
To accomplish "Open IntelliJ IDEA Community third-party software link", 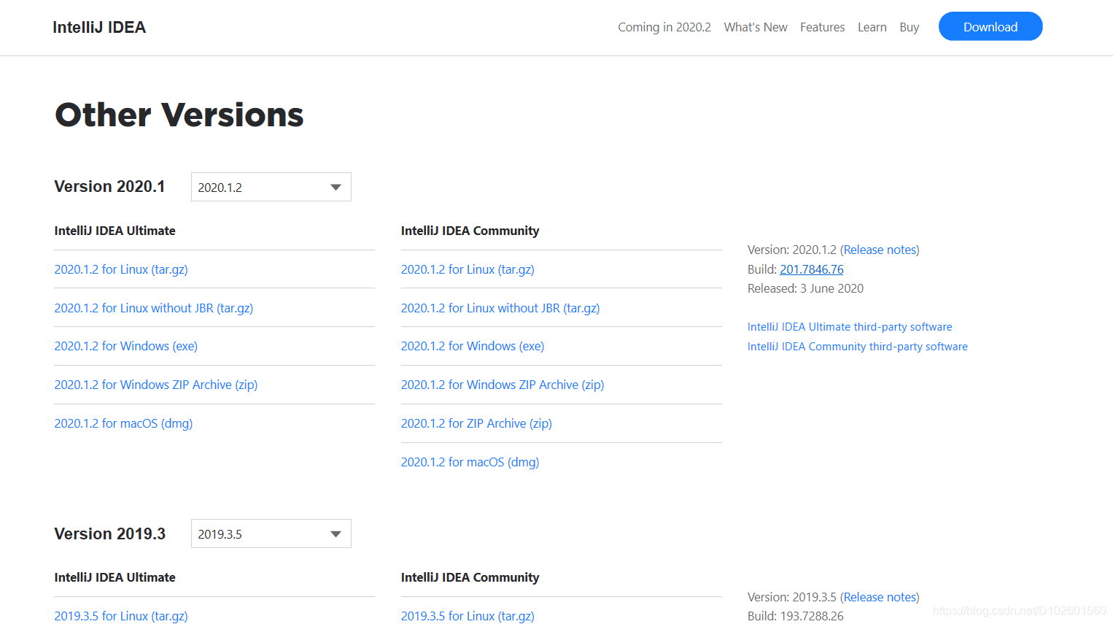I will 858,347.
